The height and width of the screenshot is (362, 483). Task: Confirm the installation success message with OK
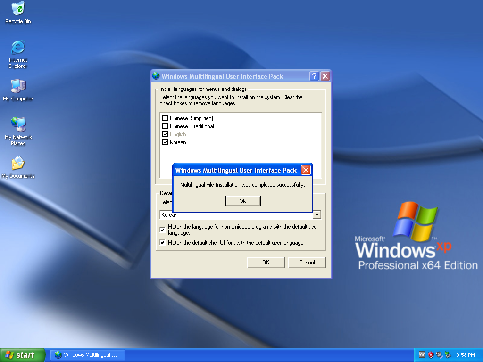(x=243, y=201)
